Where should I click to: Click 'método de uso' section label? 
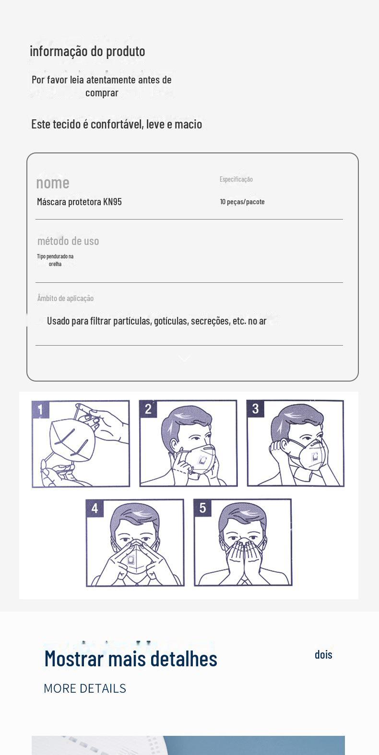coord(68,241)
